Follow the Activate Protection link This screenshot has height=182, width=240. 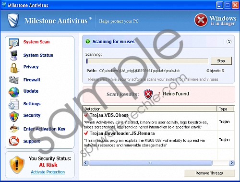[x=48, y=172]
